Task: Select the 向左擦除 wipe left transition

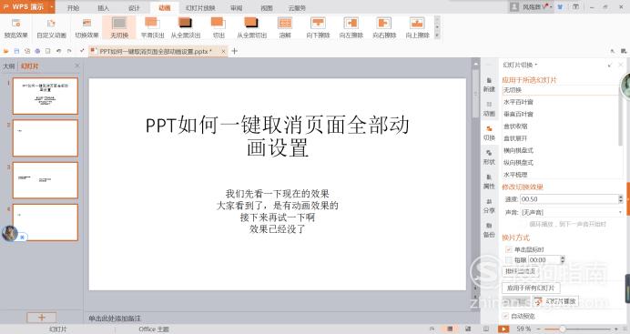Action: coord(351,27)
